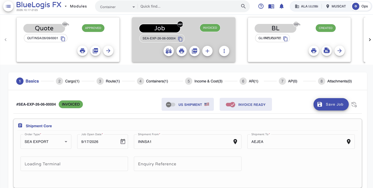The width and height of the screenshot is (373, 188).
Task: Open the Attachments(0) step
Action: (x=335, y=81)
